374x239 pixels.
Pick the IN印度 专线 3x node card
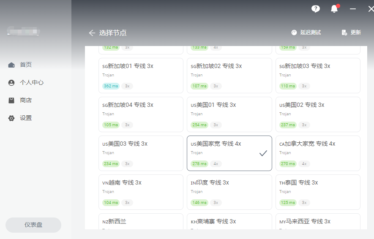click(229, 192)
